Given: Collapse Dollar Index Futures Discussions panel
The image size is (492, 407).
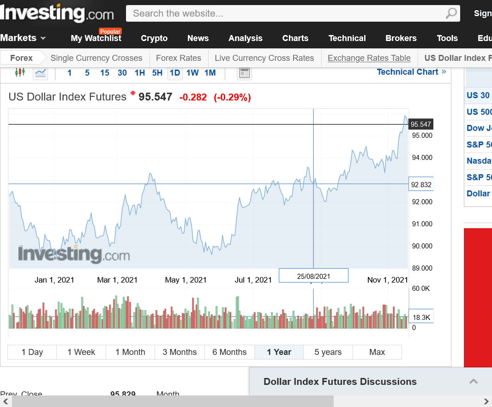Looking at the screenshot, I should tap(473, 381).
